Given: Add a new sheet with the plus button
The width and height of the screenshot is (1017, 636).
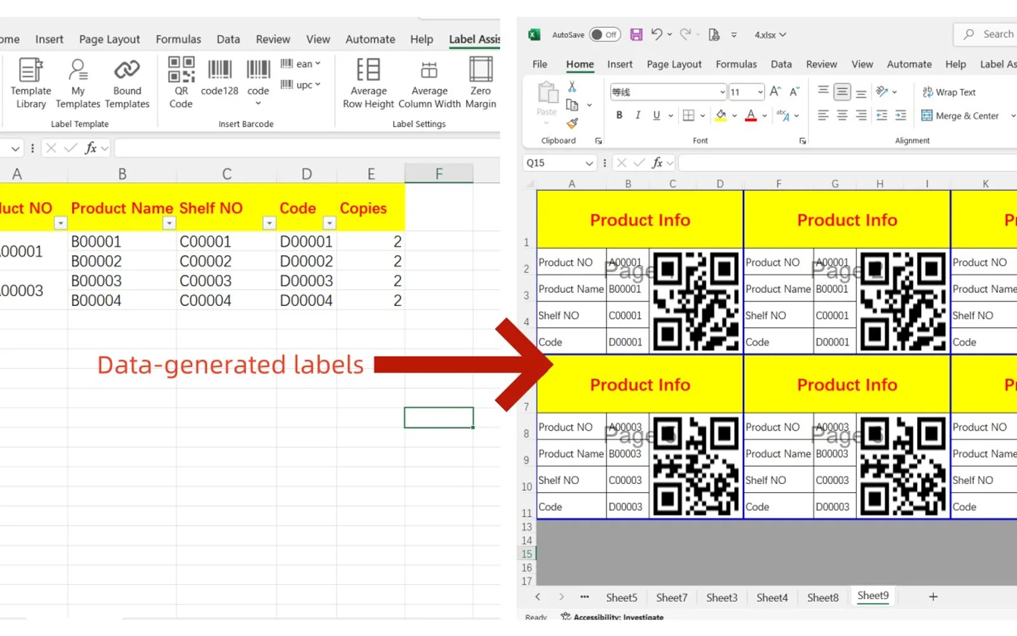Looking at the screenshot, I should 933,597.
